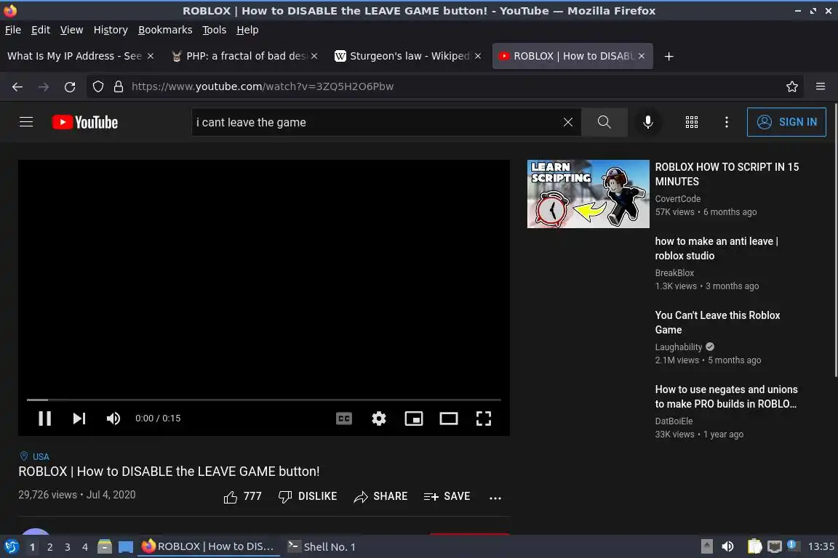Switch to Sturgeon's law Wikipedia tab
The width and height of the screenshot is (838, 558).
pos(402,56)
